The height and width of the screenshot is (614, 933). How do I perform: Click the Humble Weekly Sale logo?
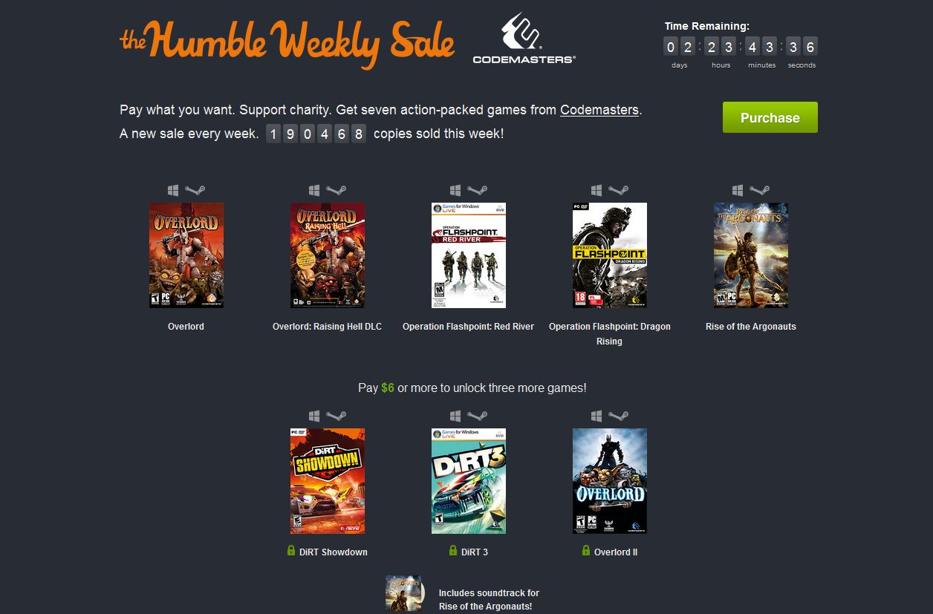(x=287, y=42)
